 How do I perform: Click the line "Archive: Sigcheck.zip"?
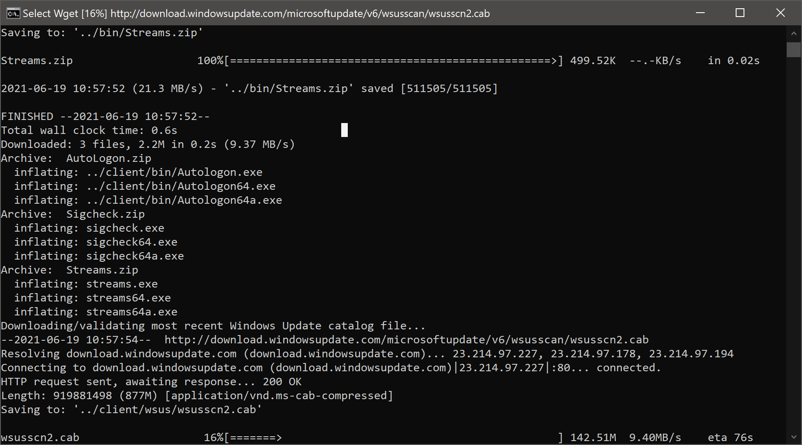73,214
